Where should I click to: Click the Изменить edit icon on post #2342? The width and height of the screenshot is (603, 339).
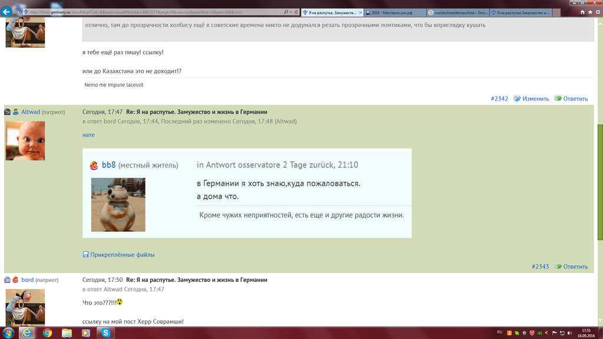(517, 99)
